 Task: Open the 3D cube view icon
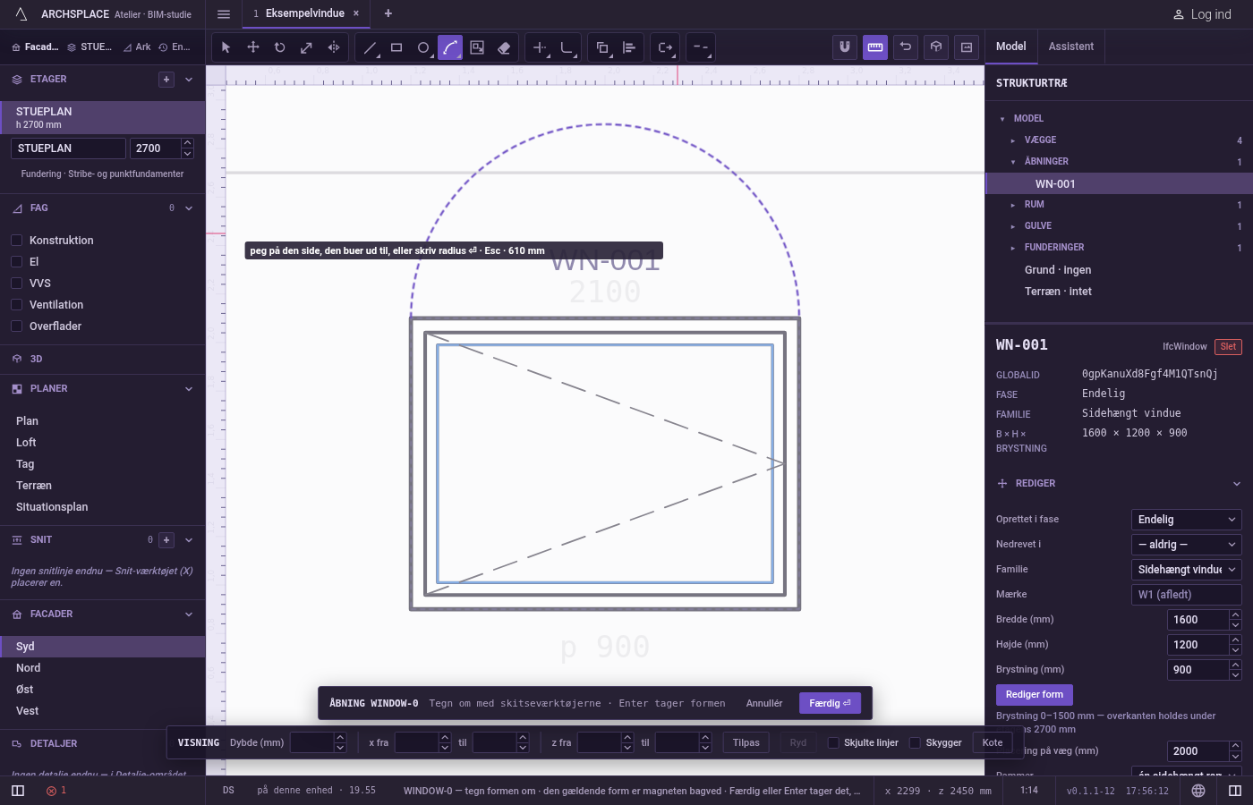(x=936, y=47)
